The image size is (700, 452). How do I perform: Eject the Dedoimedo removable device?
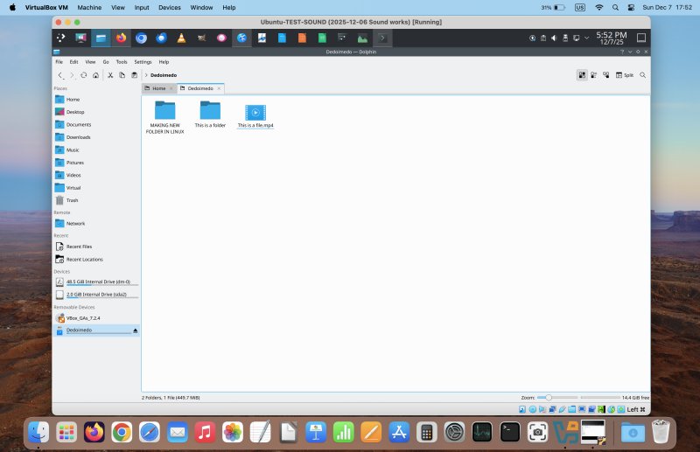click(135, 330)
